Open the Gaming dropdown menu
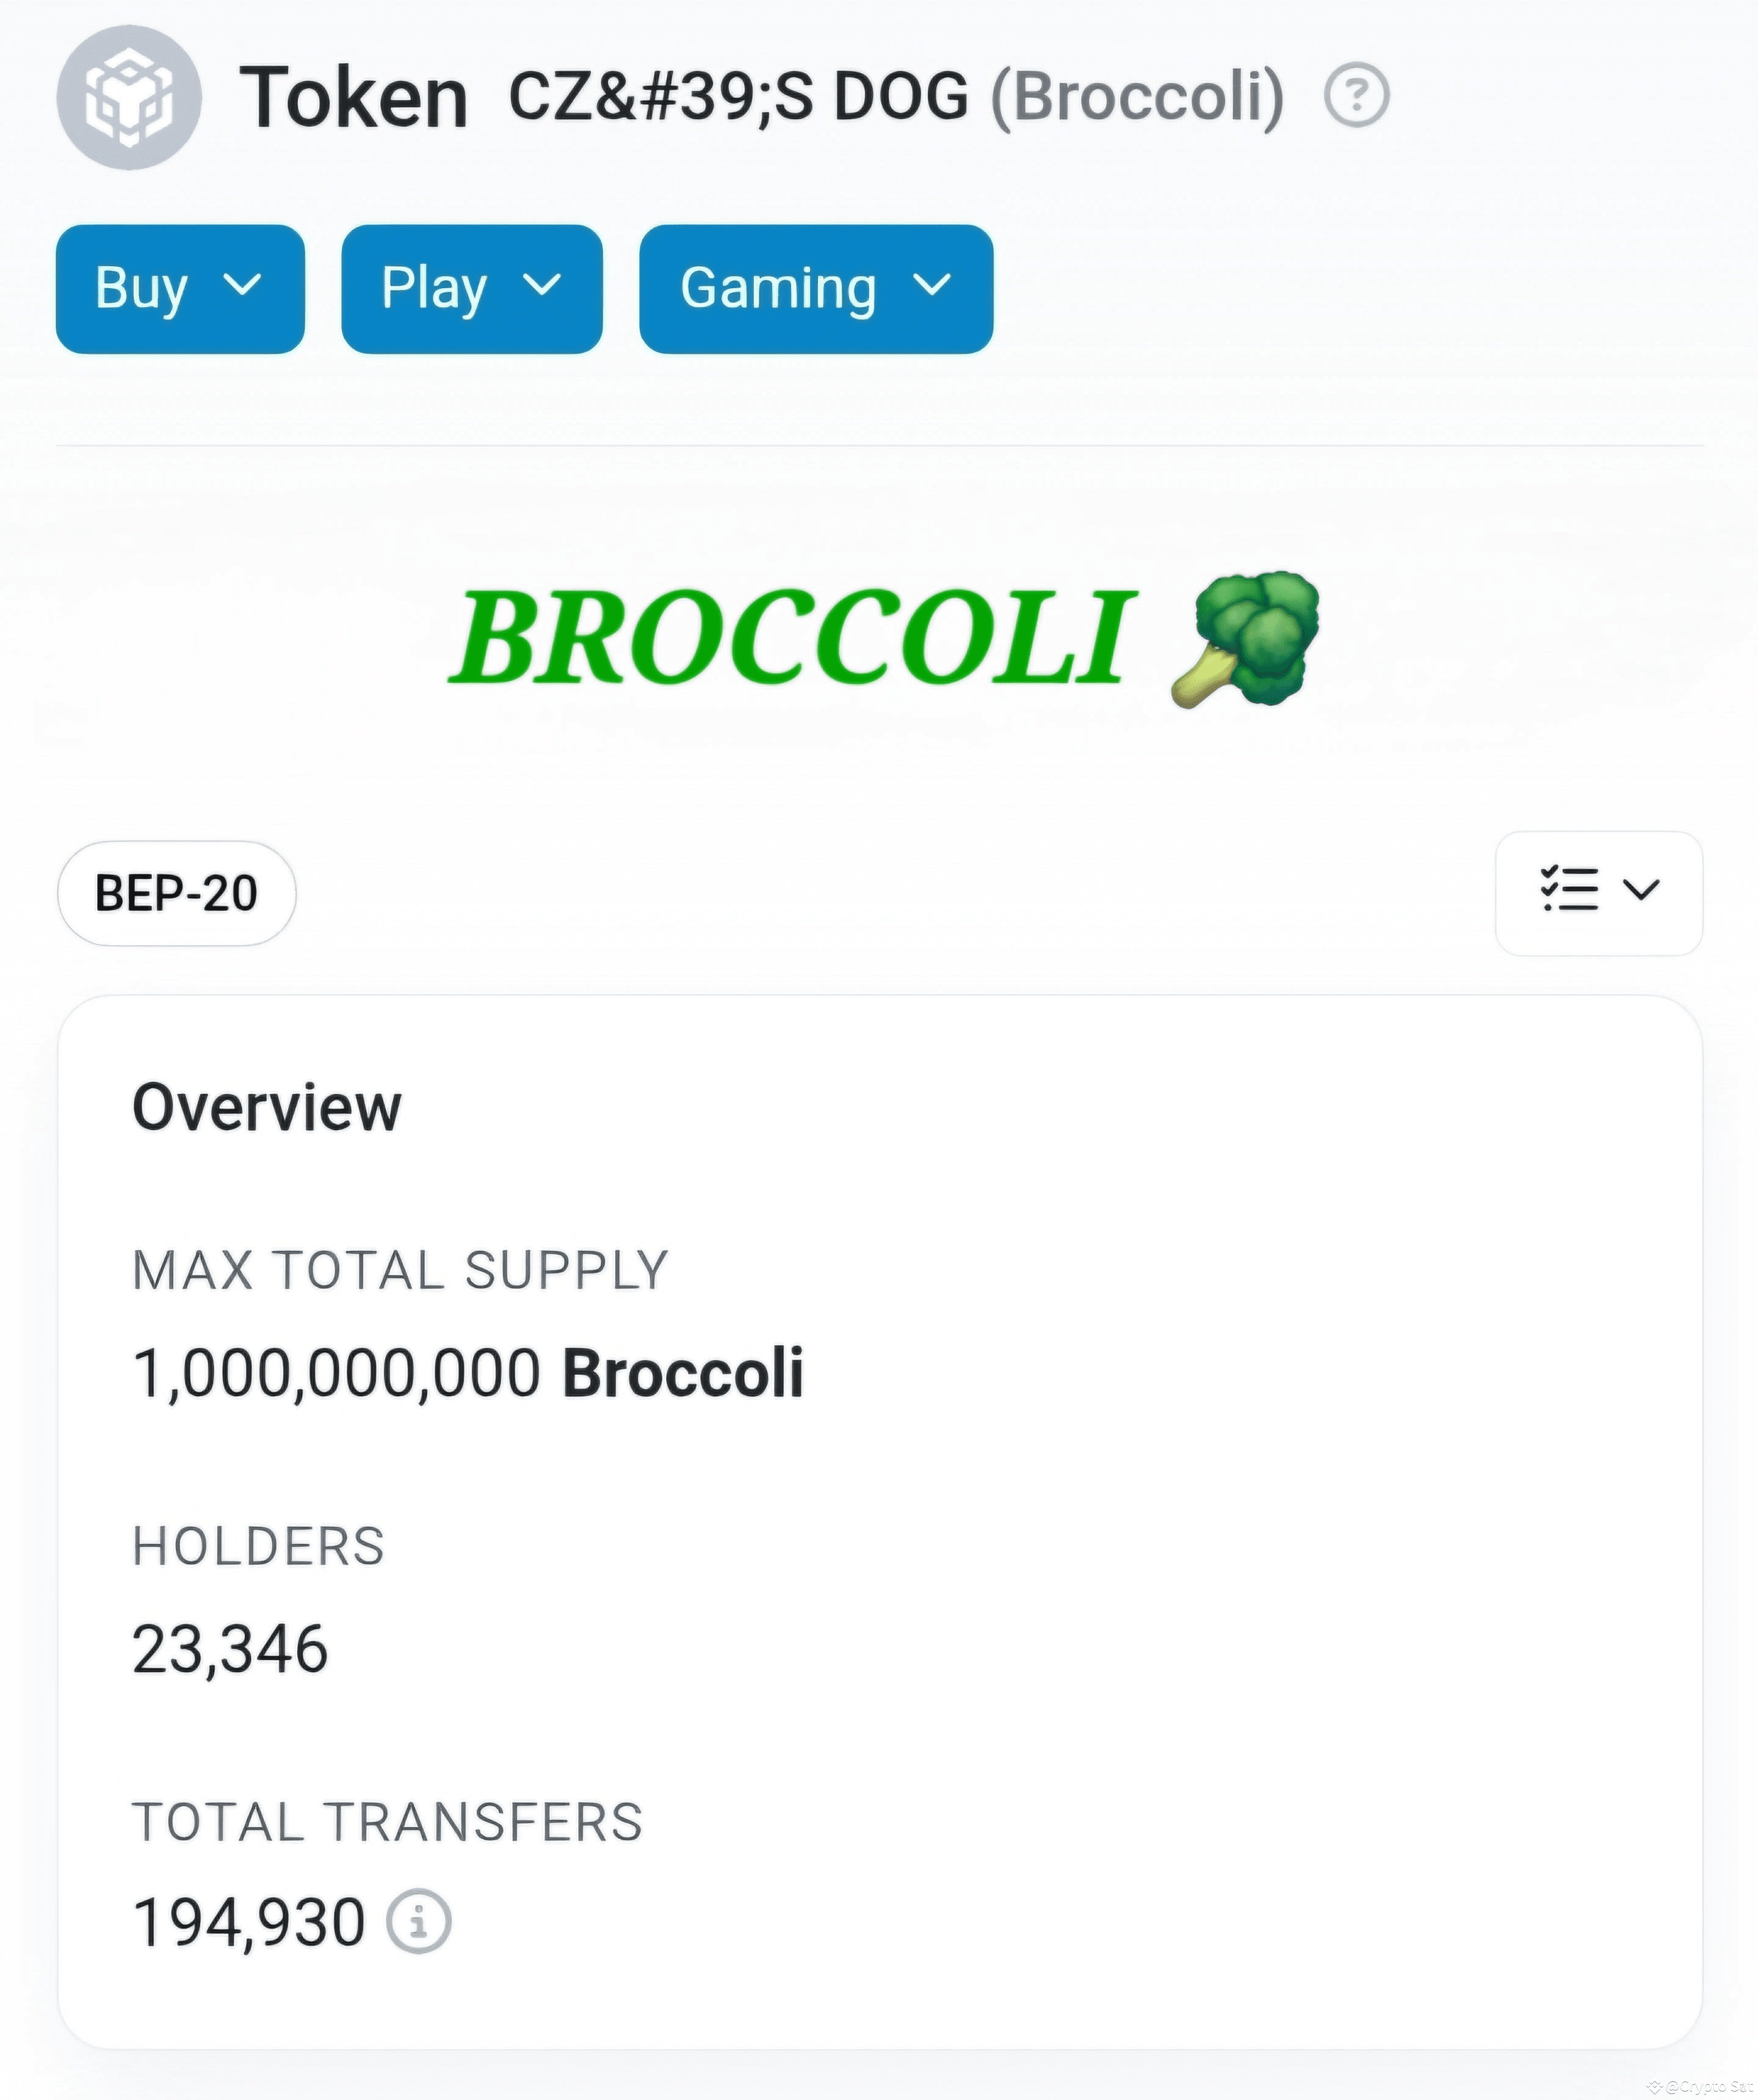The width and height of the screenshot is (1758, 2100). (x=815, y=287)
